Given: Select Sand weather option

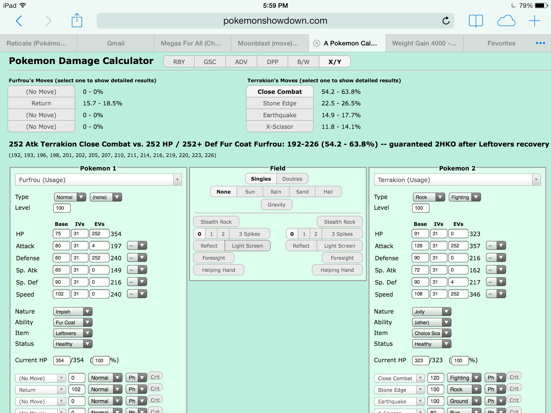Looking at the screenshot, I should point(302,192).
